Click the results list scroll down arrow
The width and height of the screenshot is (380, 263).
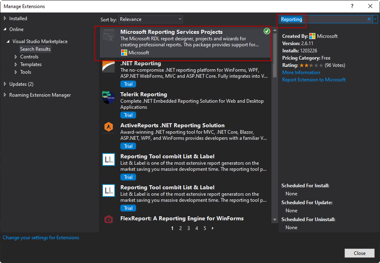tap(275, 220)
